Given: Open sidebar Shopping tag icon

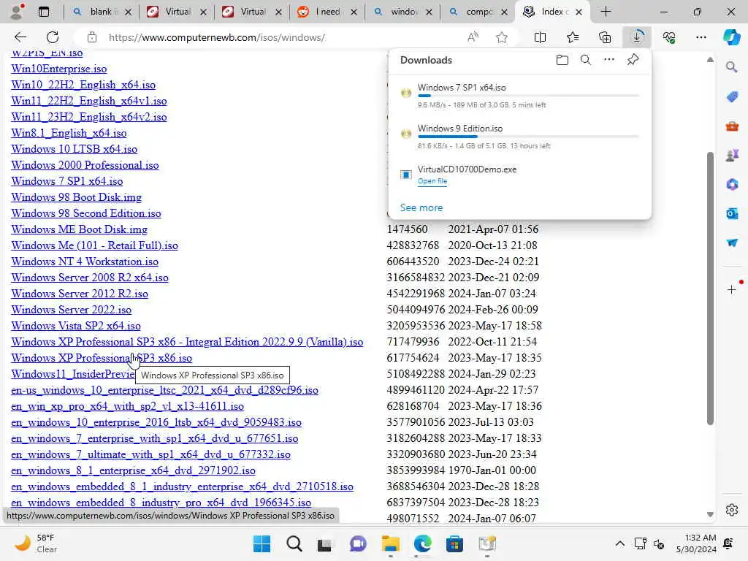Looking at the screenshot, I should coord(732,97).
